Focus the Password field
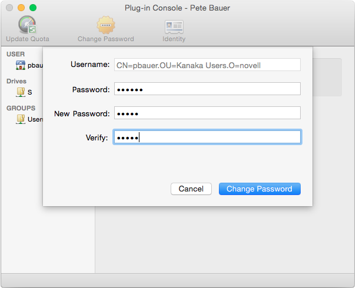Screen dimensions: 356x289 coord(207,89)
